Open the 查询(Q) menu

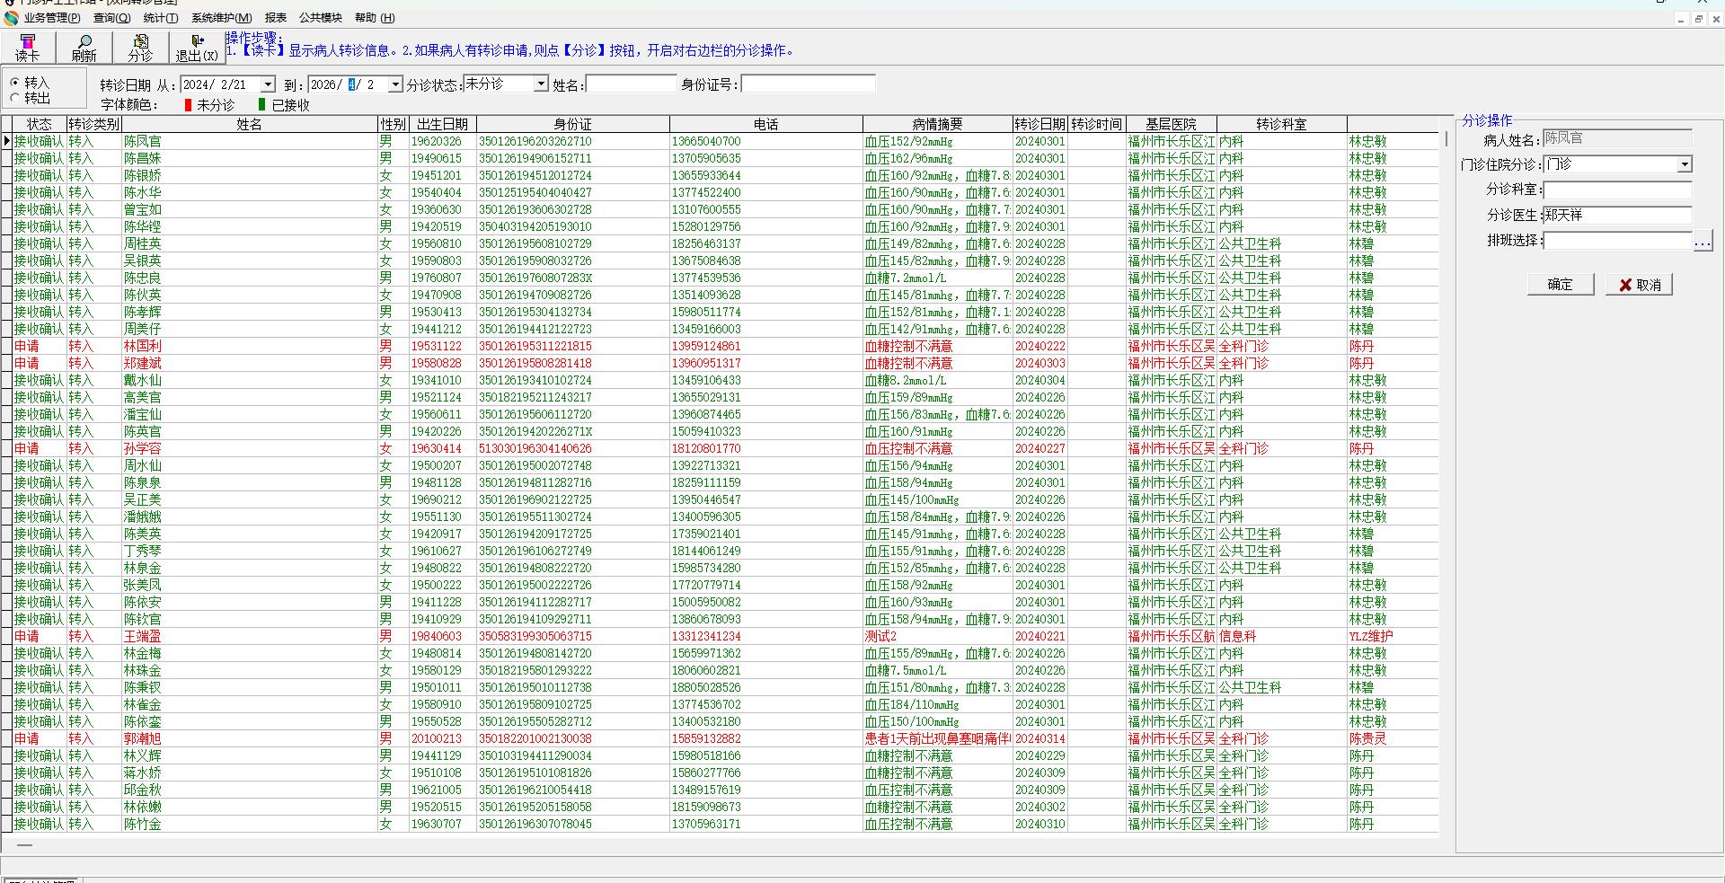(x=112, y=18)
